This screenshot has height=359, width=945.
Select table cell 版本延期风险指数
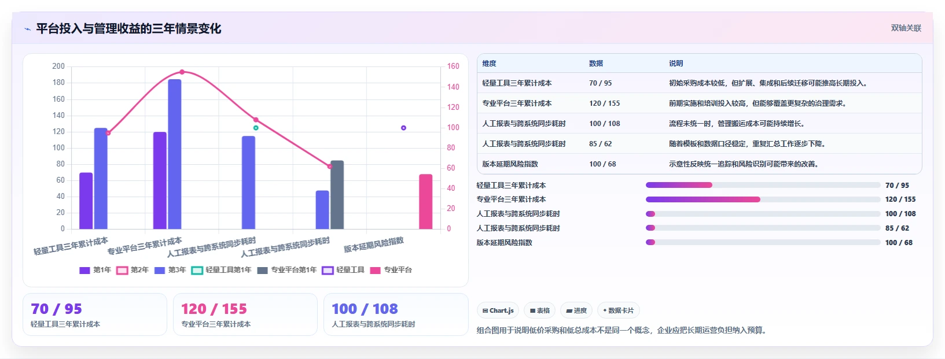(x=510, y=164)
